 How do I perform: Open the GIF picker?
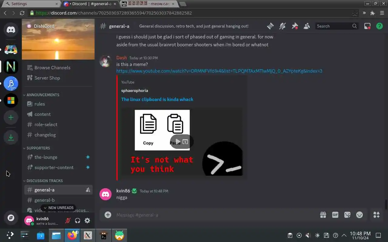point(335,215)
